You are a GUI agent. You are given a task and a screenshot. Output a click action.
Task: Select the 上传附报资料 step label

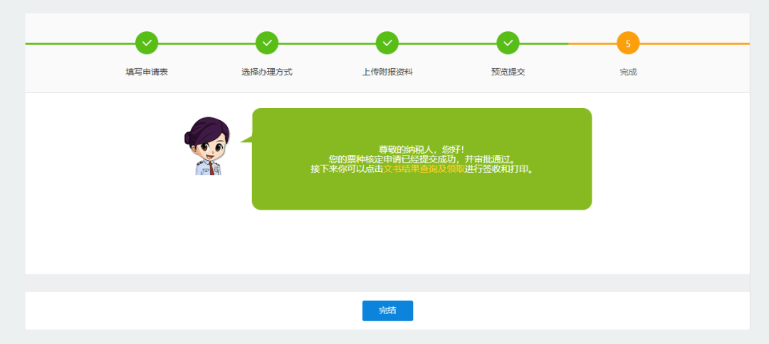(x=387, y=72)
